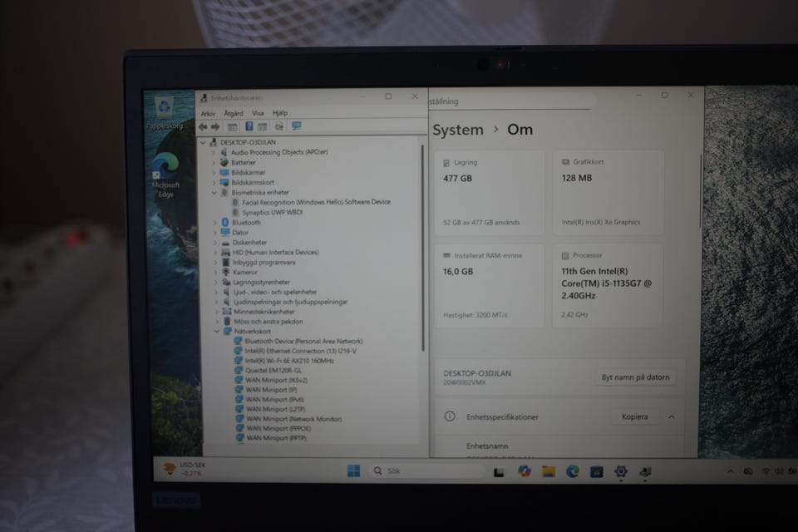Open the Lagring 477 GB card
Image resolution: width=798 pixels, height=532 pixels.
tap(490, 193)
